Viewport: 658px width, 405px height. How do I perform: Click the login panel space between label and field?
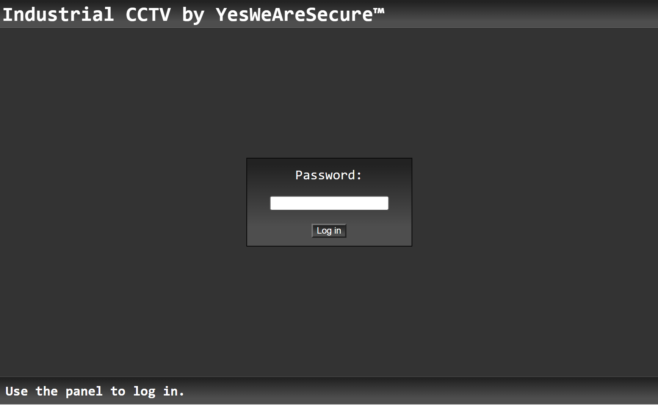coord(329,189)
